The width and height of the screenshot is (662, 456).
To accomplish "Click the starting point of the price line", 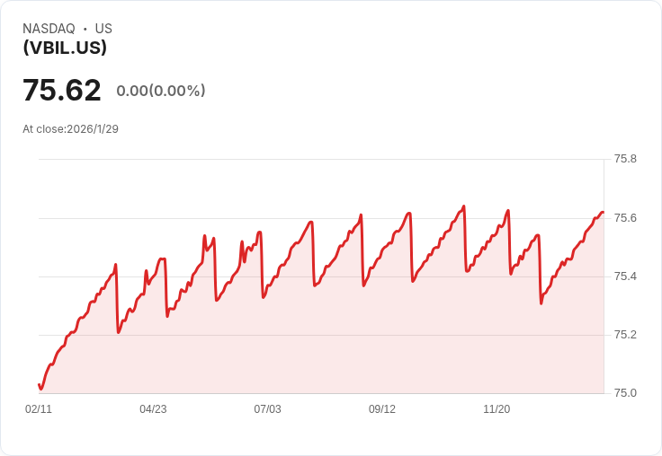I will coord(39,385).
